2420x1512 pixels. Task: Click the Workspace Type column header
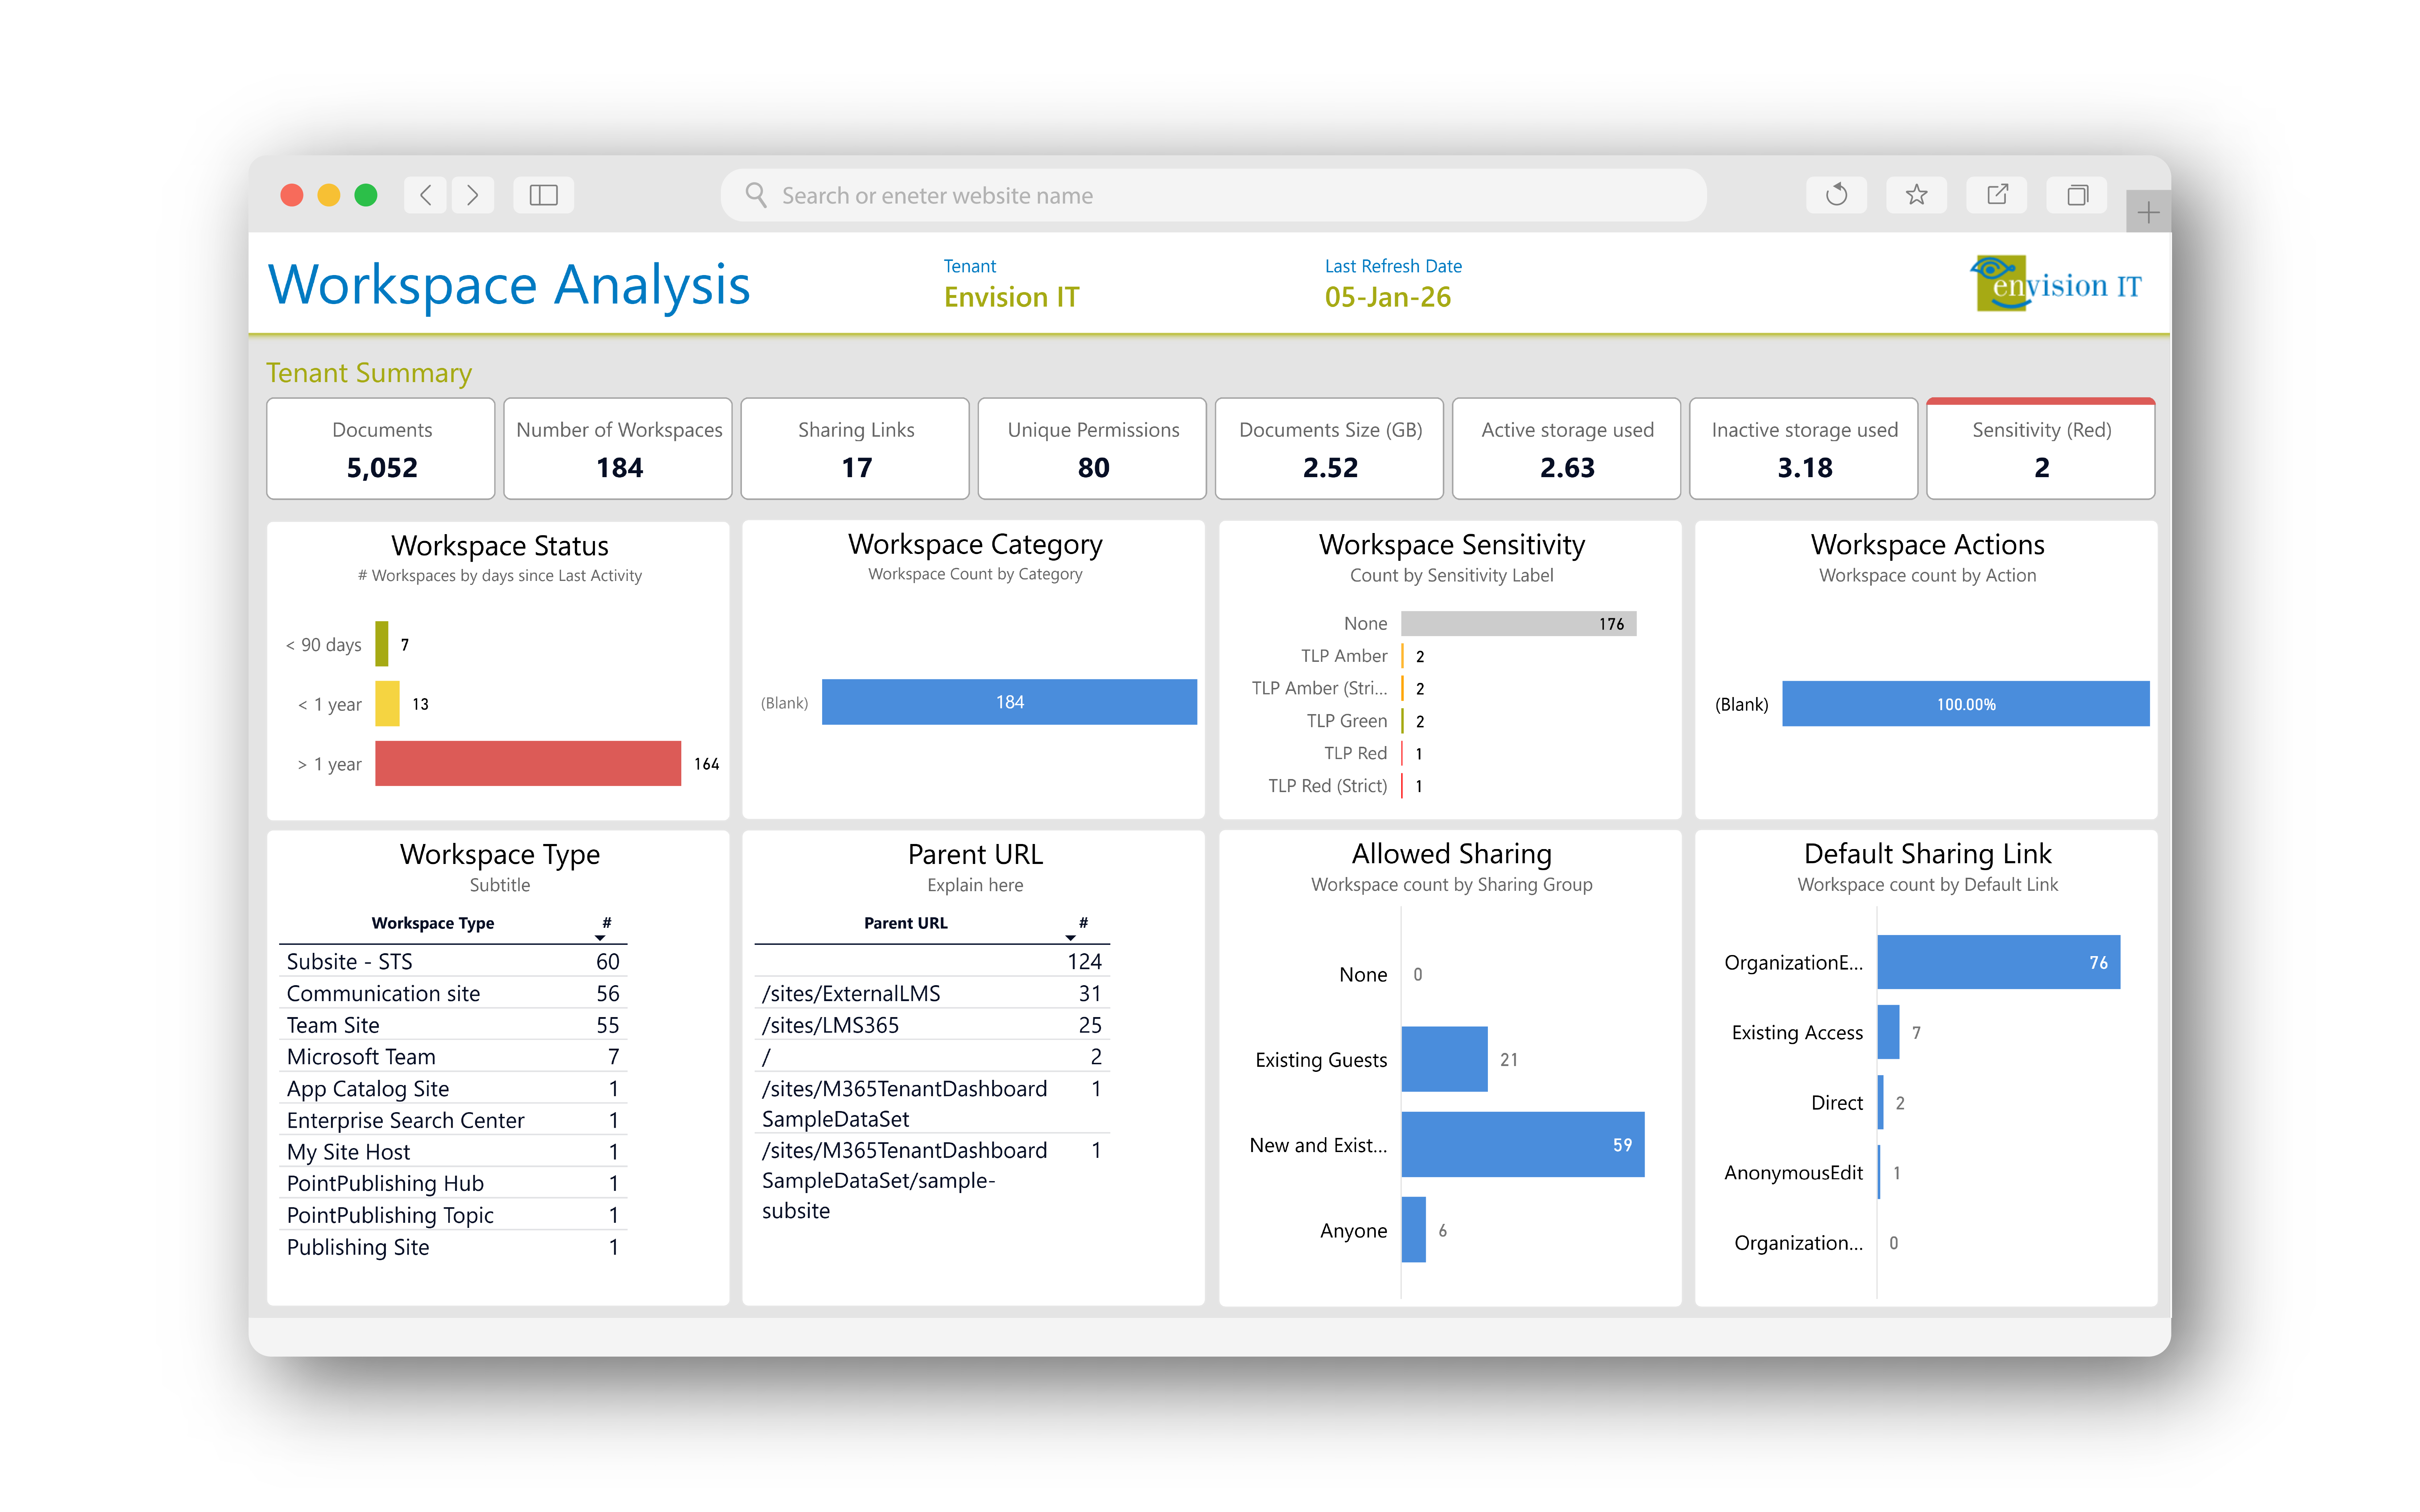point(432,923)
